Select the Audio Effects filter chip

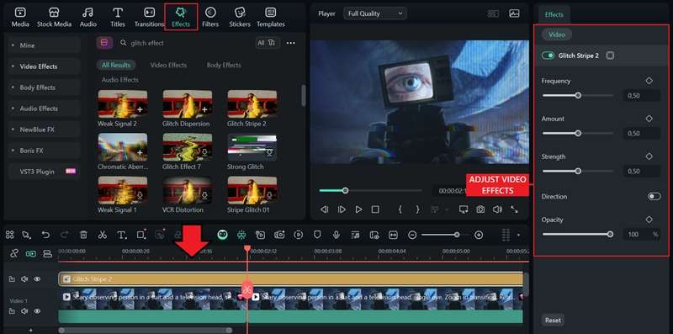(x=120, y=80)
